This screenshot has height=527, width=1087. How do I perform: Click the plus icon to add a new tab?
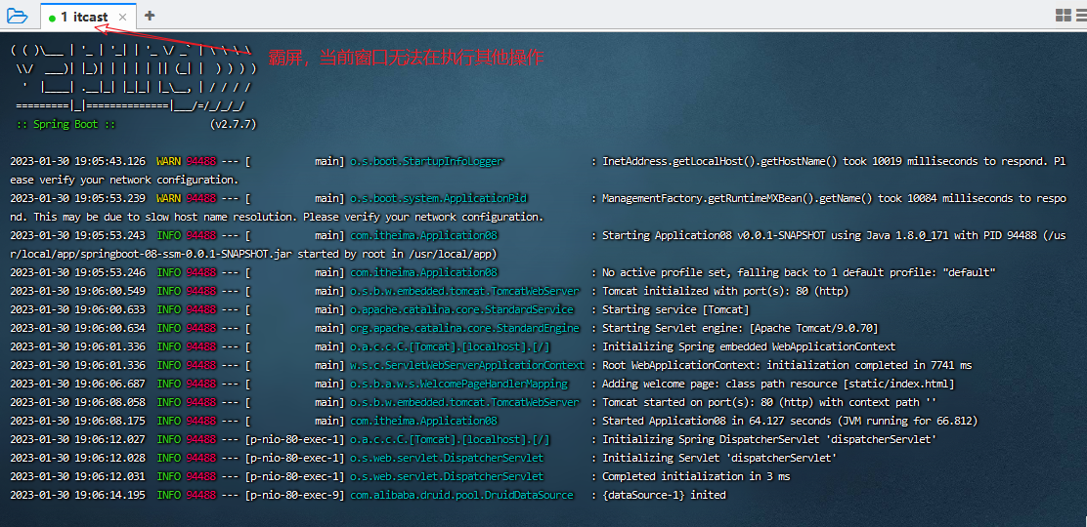[x=150, y=15]
